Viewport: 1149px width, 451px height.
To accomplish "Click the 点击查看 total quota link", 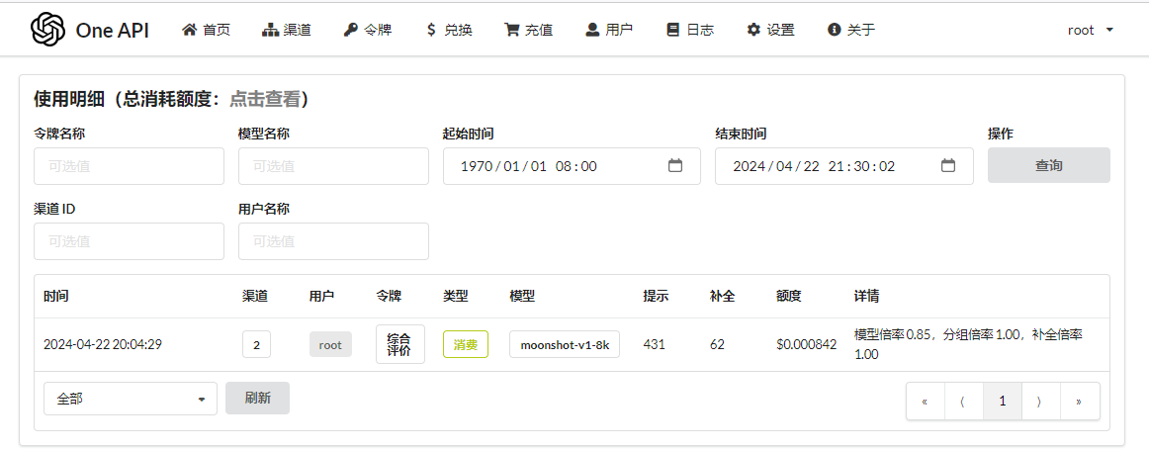I will 265,99.
